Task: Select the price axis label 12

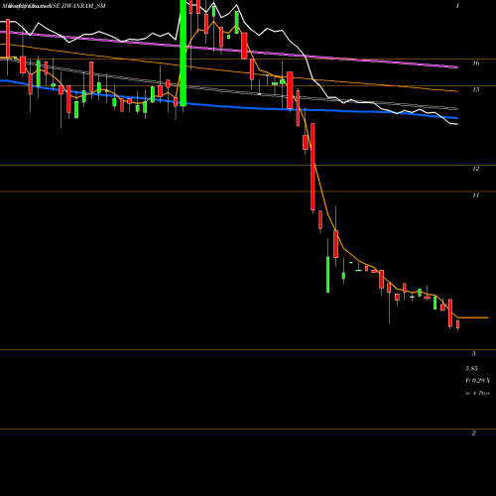Action: click(475, 169)
